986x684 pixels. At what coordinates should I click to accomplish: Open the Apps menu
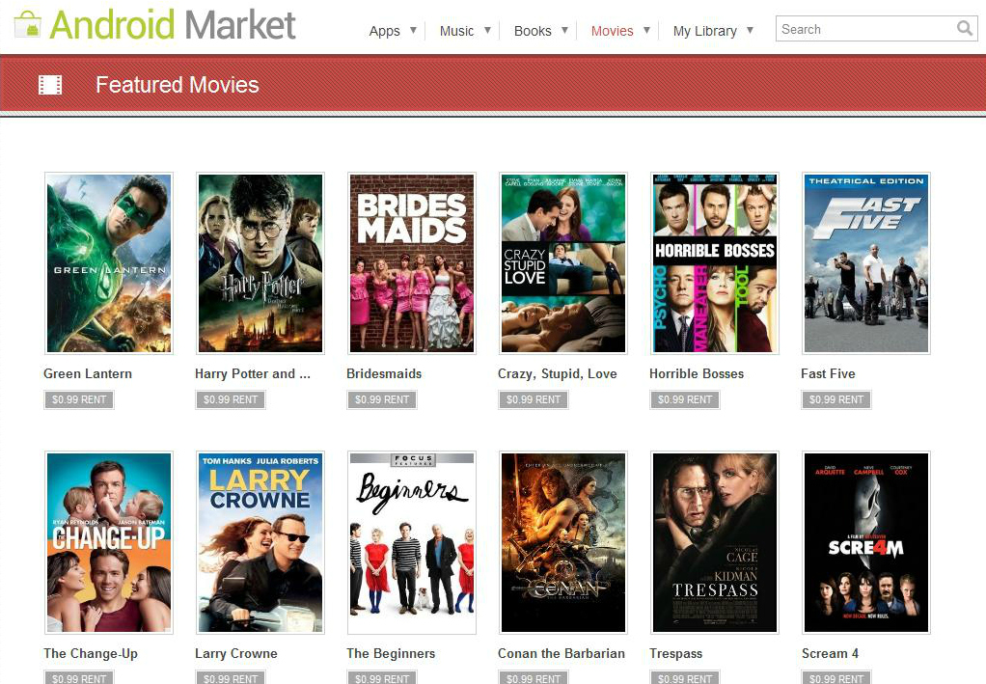click(x=384, y=31)
